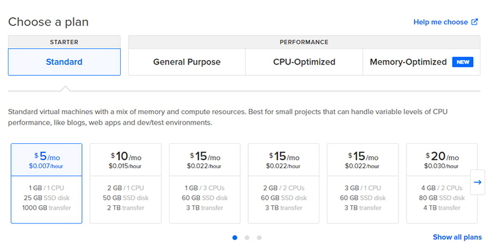Viewport: 495px width, 248px height.
Task: Click the external link icon beside Help me choose
Action: pos(475,22)
